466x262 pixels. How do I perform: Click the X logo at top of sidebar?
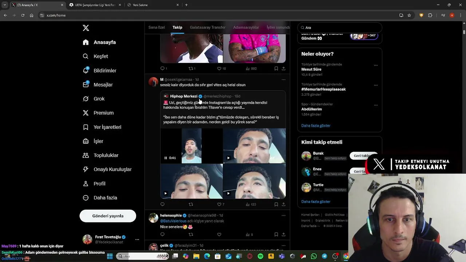[x=86, y=28]
